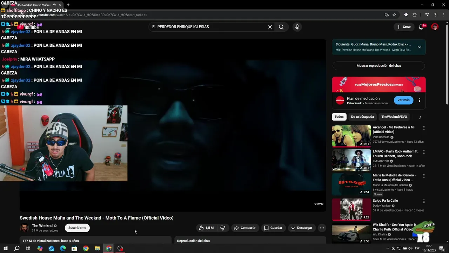This screenshot has height=253, width=449.
Task: Click the Moth To A Flame video title
Action: pyautogui.click(x=96, y=218)
